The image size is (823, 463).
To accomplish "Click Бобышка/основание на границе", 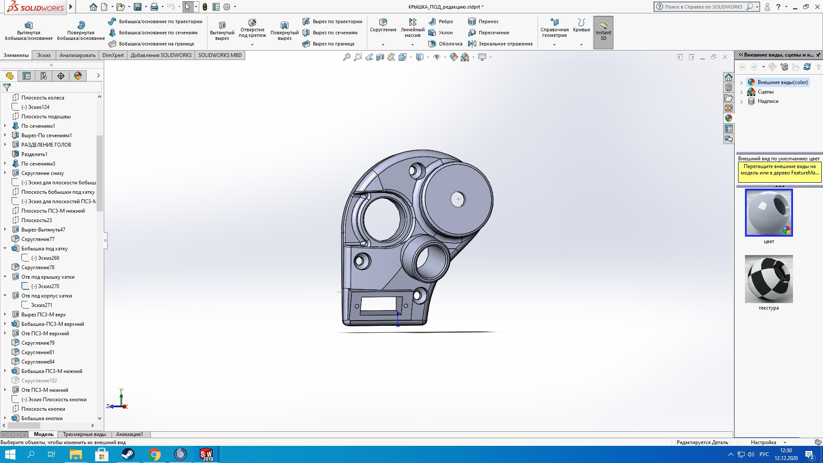I will click(151, 44).
